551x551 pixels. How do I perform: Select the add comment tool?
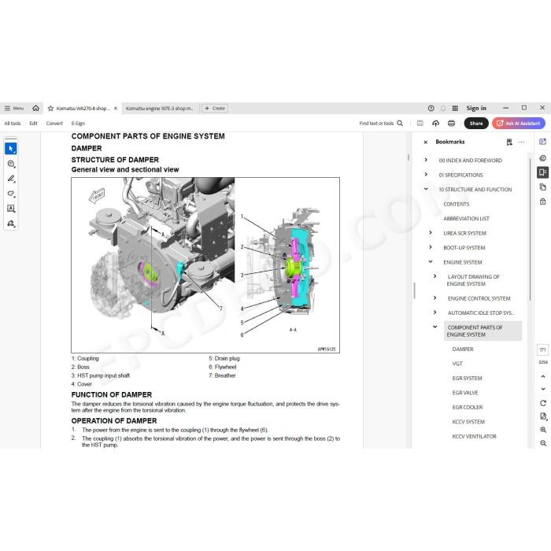click(11, 164)
